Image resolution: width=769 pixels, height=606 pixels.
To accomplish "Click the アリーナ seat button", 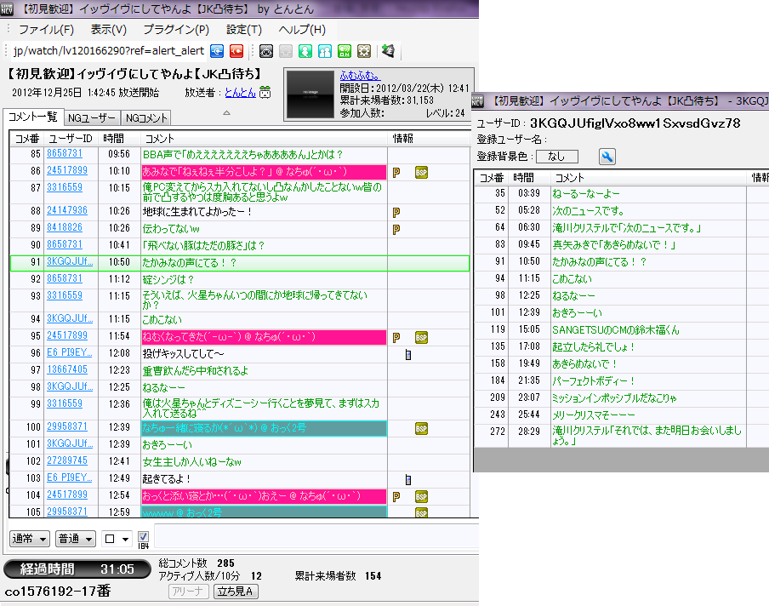I will [x=188, y=592].
